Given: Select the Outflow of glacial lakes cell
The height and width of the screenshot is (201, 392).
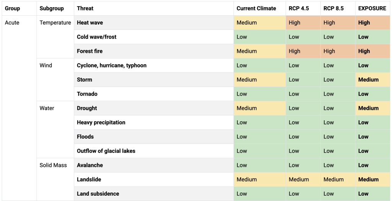Looking at the screenshot, I should click(x=154, y=151).
